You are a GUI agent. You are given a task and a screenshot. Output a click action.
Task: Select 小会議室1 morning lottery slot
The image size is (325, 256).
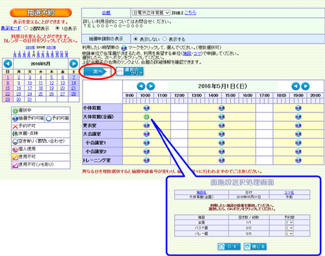tap(146, 143)
